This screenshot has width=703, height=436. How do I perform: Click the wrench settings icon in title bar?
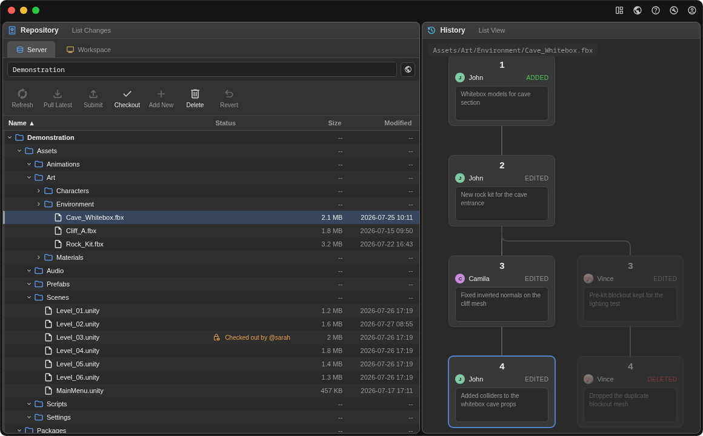click(x=674, y=10)
